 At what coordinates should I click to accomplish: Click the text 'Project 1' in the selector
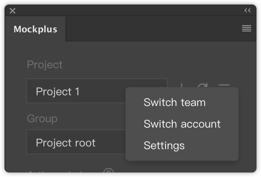point(57,92)
